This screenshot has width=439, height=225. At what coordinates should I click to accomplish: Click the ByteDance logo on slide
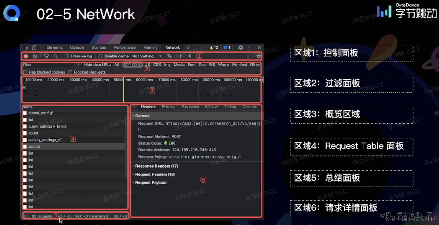coord(407,12)
